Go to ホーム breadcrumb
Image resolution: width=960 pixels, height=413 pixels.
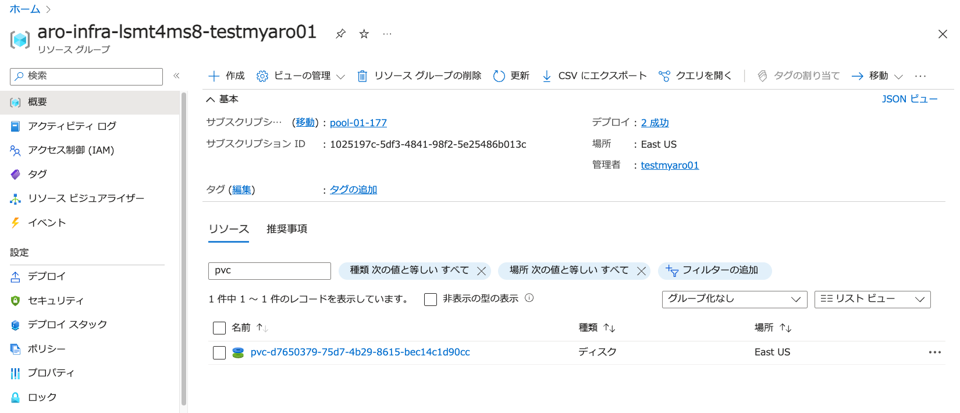pyautogui.click(x=25, y=9)
